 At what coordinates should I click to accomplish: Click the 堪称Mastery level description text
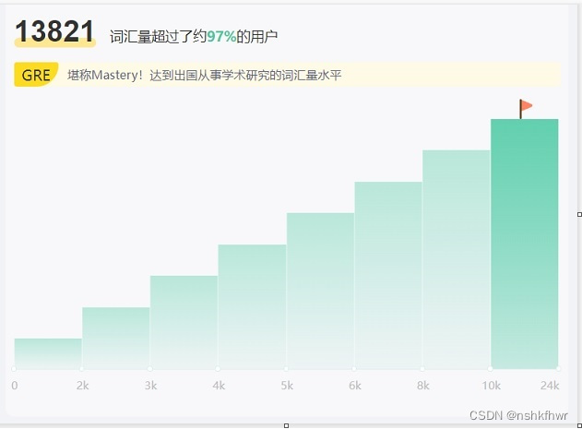pos(204,75)
